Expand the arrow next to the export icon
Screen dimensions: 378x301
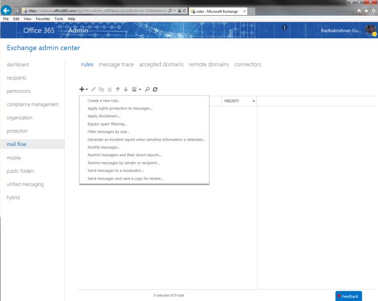pyautogui.click(x=140, y=89)
